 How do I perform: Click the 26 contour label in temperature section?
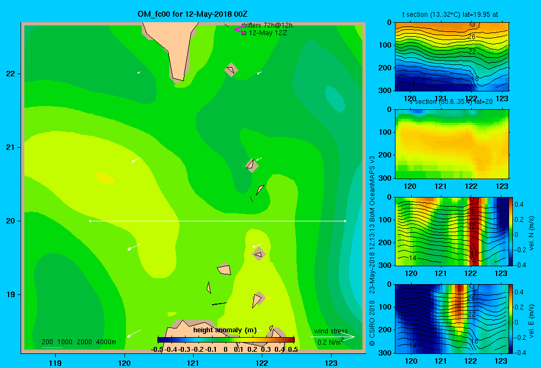[x=472, y=37]
